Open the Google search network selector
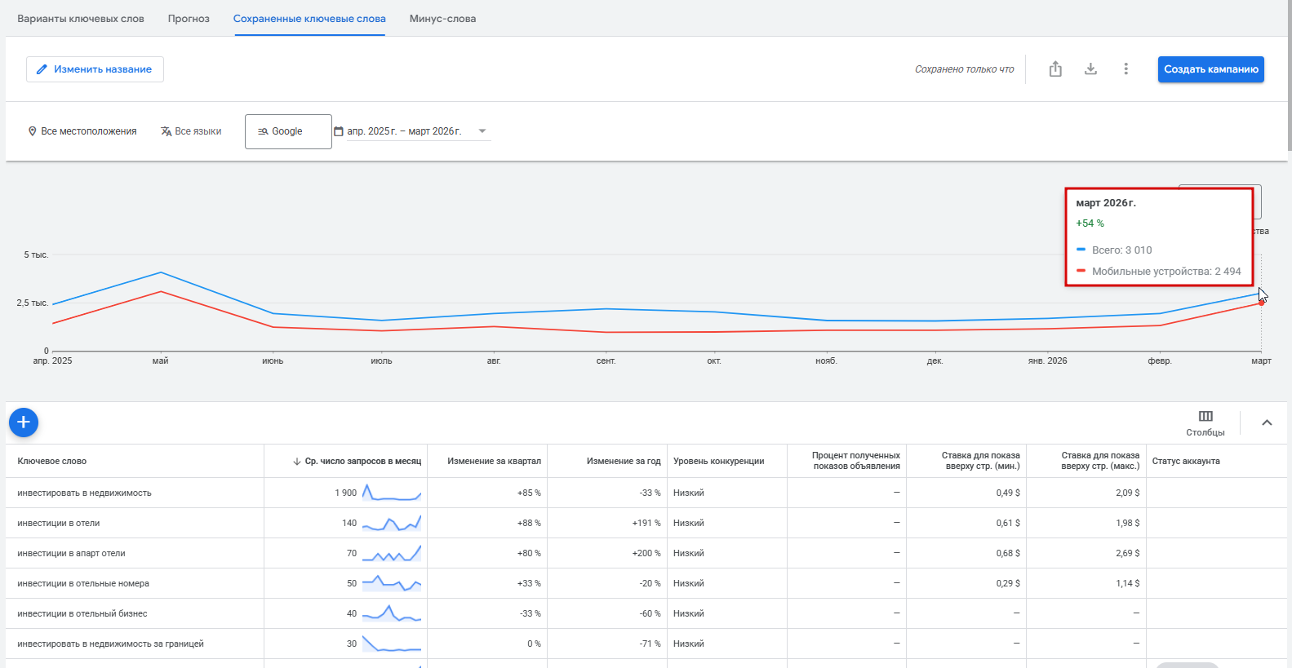 (288, 131)
